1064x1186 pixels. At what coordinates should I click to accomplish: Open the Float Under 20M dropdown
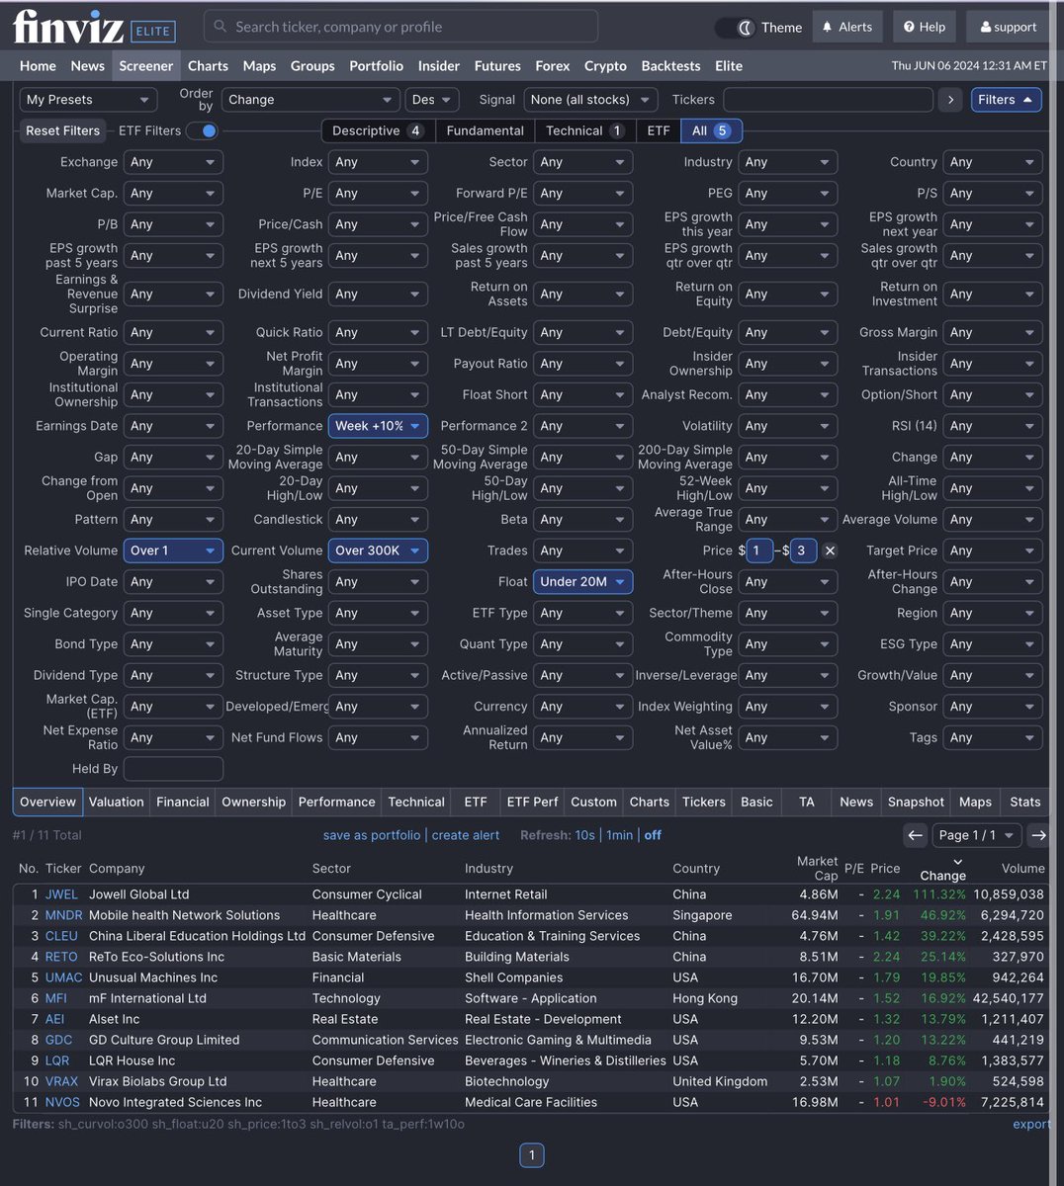pyautogui.click(x=582, y=582)
